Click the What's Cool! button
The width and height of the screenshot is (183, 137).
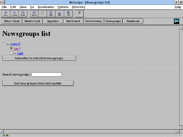[x=33, y=21]
